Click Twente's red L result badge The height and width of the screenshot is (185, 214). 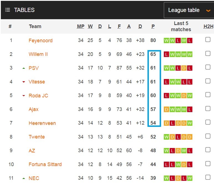[178, 137]
